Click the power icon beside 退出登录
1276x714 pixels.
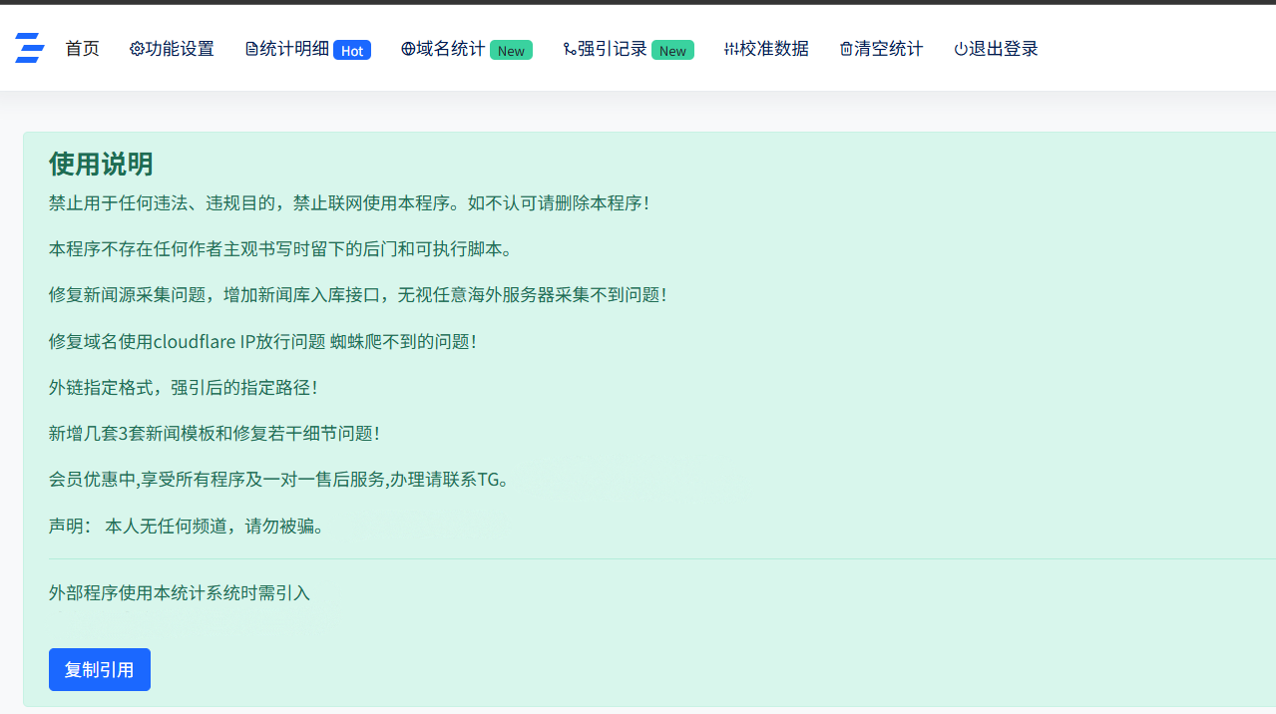[x=961, y=49]
